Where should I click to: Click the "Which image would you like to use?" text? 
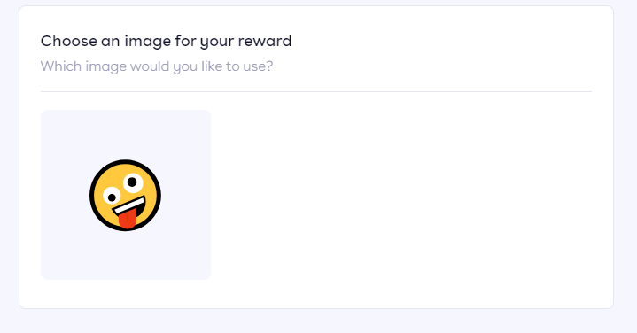[157, 66]
